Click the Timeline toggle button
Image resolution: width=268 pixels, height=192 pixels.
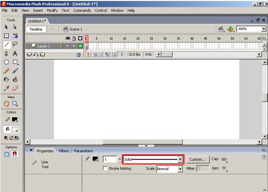click(x=36, y=29)
